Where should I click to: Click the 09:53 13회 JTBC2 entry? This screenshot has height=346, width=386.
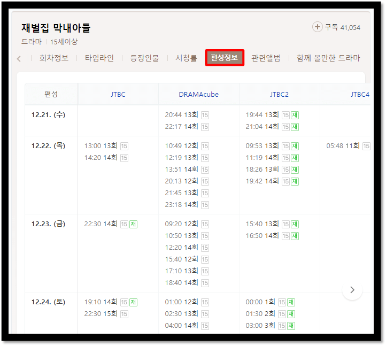click(x=272, y=146)
